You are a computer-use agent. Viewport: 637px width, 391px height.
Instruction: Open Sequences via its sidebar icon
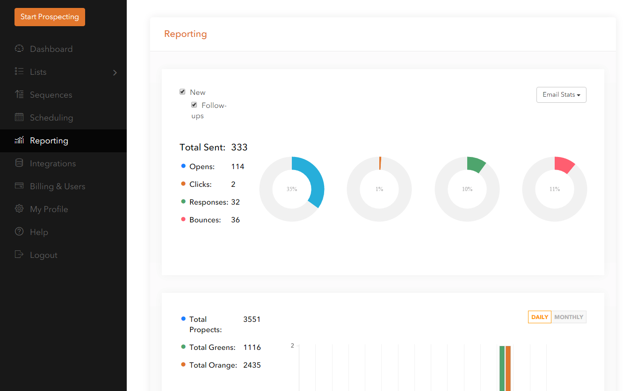point(19,94)
